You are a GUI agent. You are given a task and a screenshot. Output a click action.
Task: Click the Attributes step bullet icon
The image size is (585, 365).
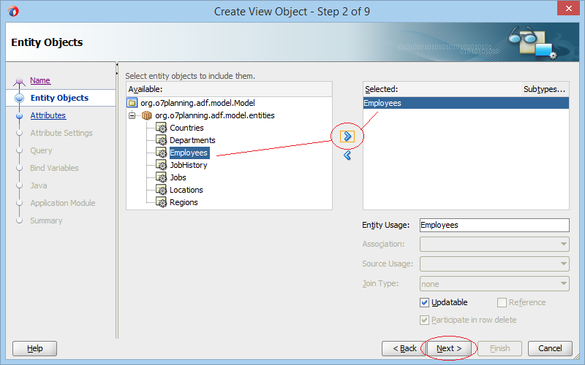click(20, 116)
